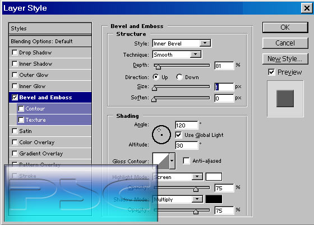
Task: Click the Angle and Altitude light dial
Action: click(161, 135)
